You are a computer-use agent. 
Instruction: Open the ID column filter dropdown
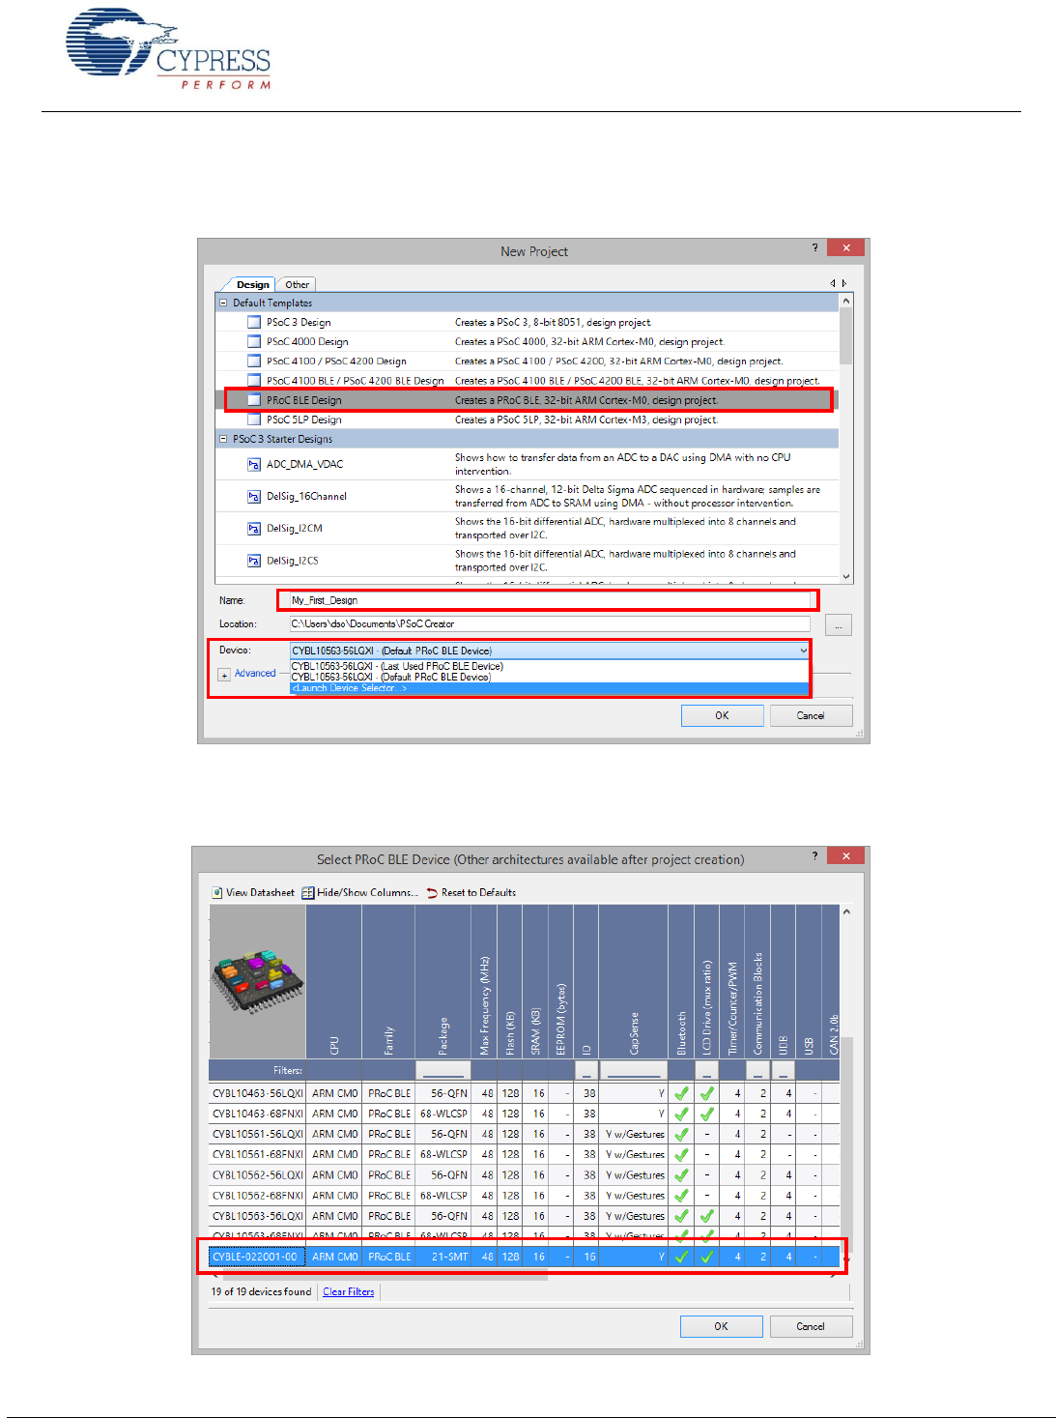tap(585, 1070)
